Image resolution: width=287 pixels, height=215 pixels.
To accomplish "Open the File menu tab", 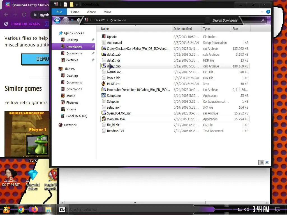I will pos(59,12).
